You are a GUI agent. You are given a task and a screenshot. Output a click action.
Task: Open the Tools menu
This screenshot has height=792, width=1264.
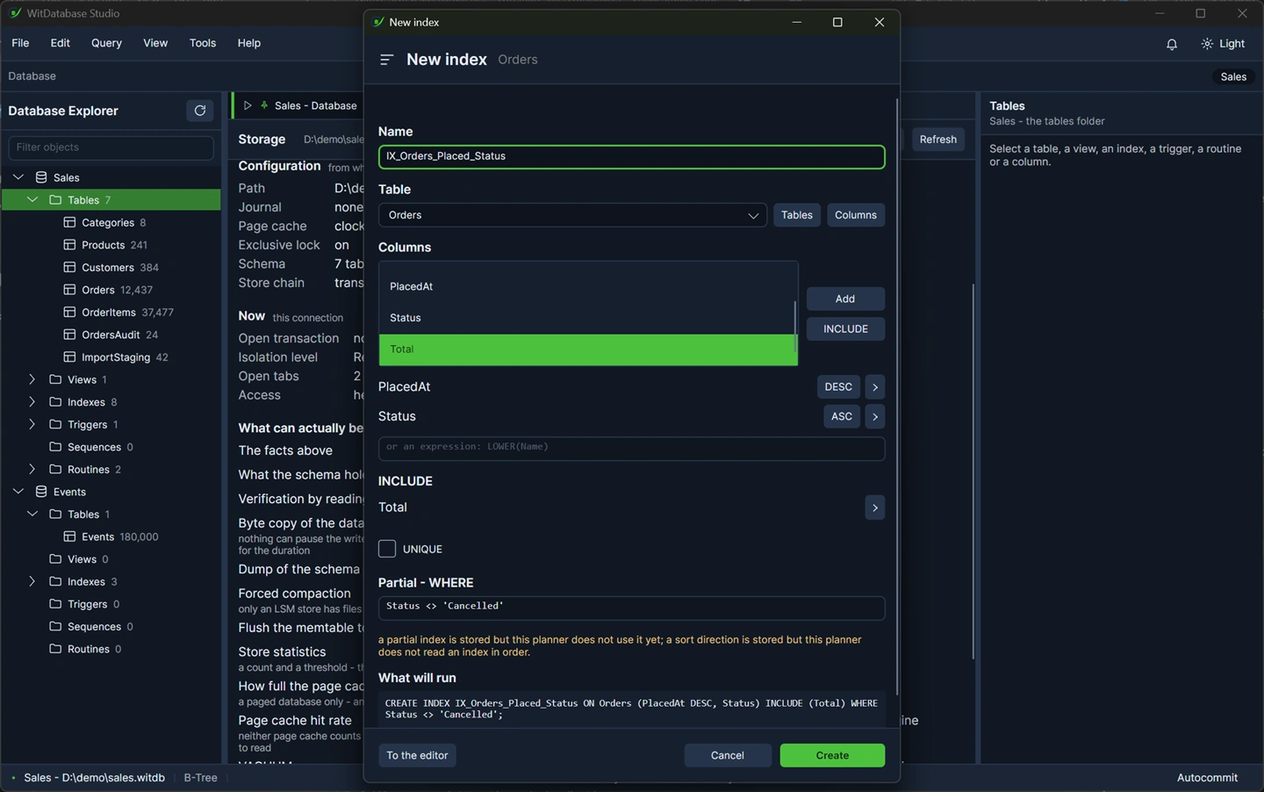tap(203, 43)
